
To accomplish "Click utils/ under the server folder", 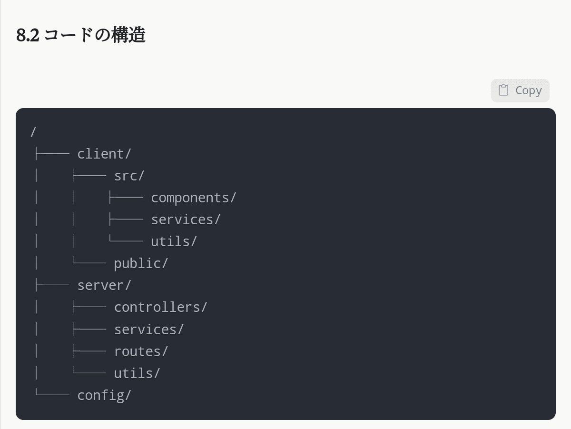I will [137, 373].
